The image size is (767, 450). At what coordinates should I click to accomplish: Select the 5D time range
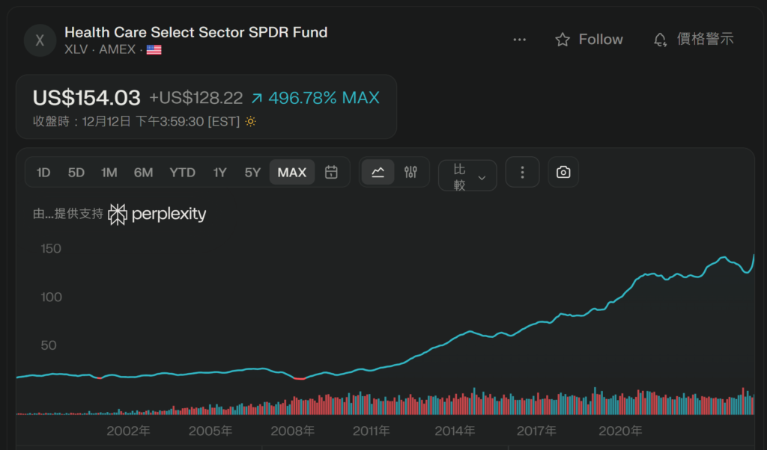tap(76, 173)
